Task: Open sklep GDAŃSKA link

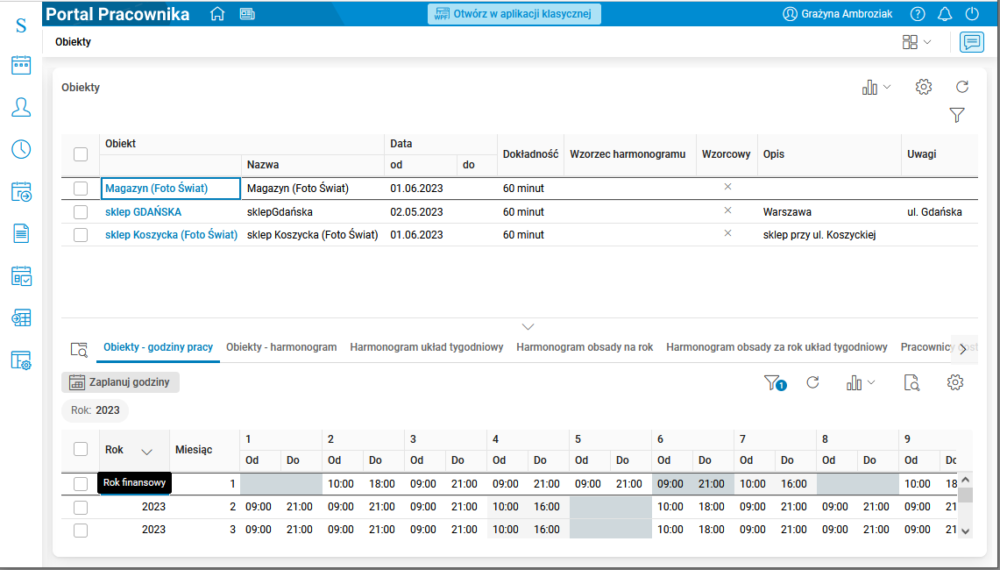Action: click(x=144, y=212)
